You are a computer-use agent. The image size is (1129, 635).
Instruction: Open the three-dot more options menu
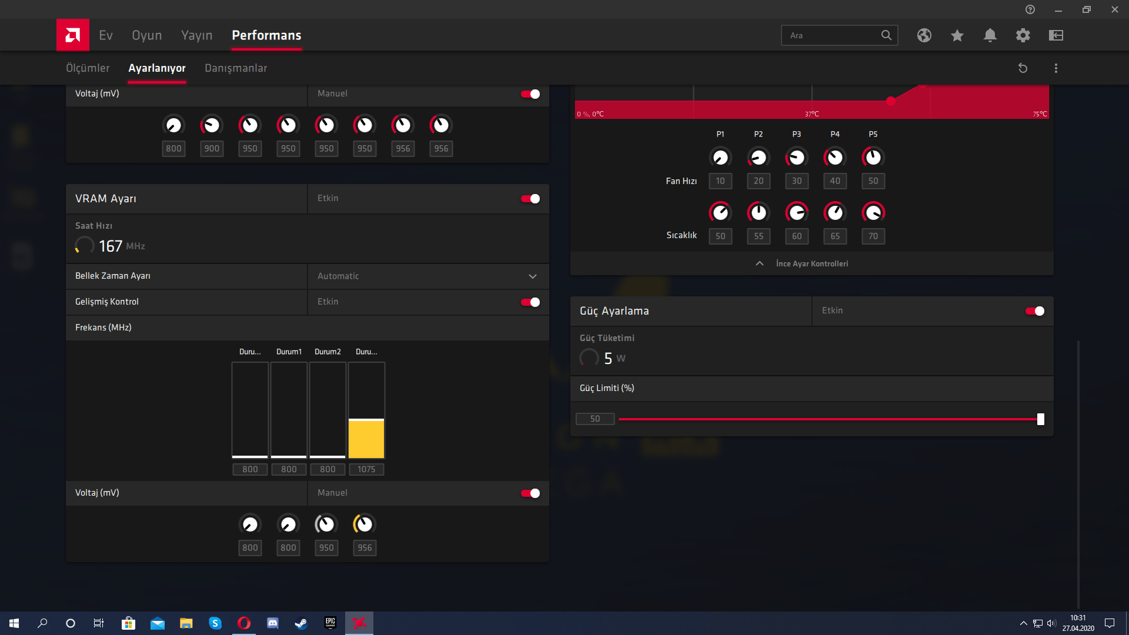(1055, 68)
